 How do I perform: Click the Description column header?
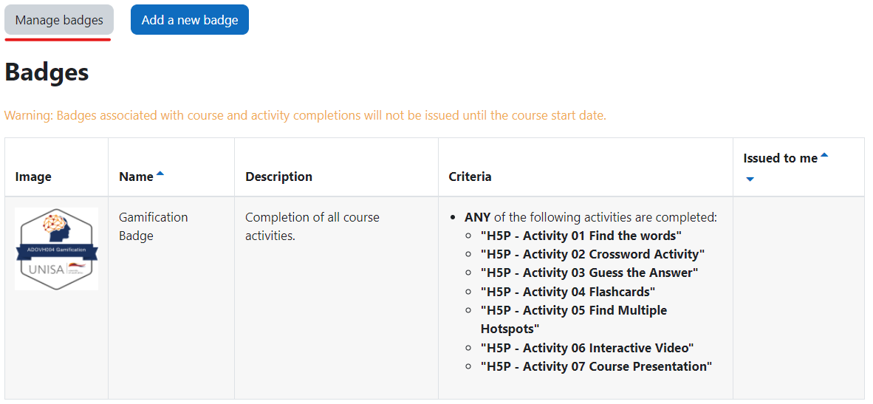279,177
